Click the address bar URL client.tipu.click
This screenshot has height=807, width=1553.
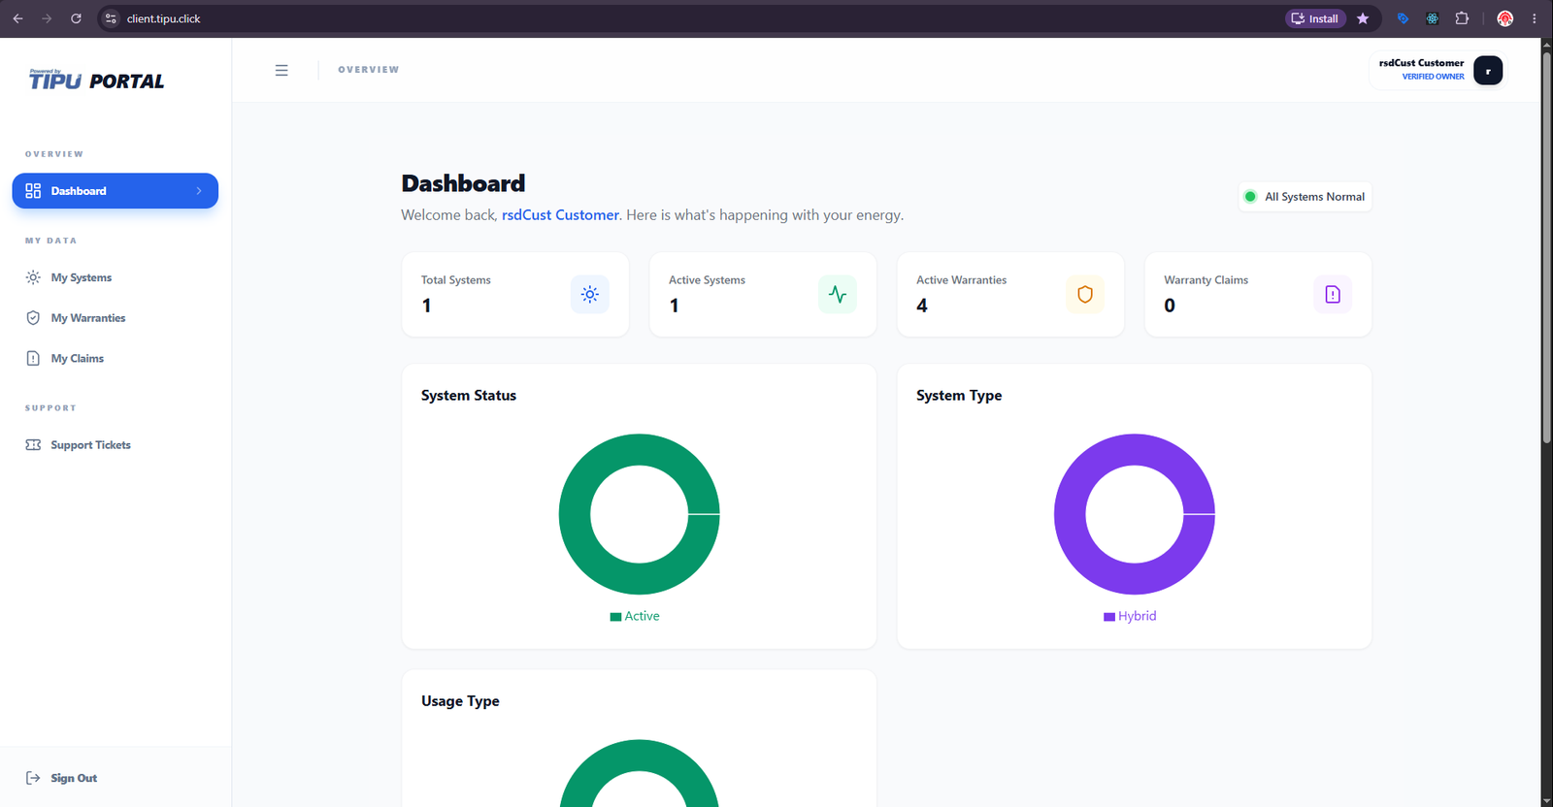[163, 18]
